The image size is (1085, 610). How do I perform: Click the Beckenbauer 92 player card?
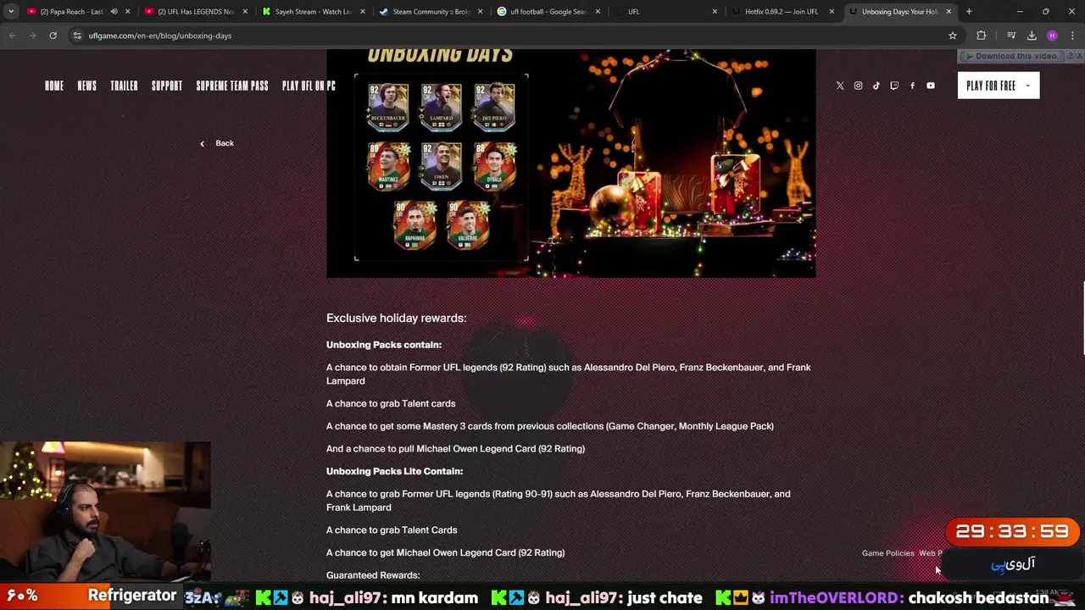(387, 108)
